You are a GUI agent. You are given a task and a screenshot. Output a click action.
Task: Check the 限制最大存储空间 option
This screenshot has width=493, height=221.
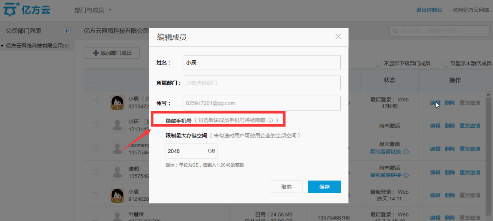pyautogui.click(x=160, y=136)
